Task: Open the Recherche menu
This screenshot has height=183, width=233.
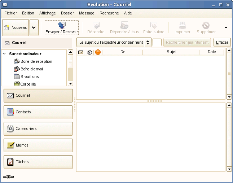Action: pos(109,13)
